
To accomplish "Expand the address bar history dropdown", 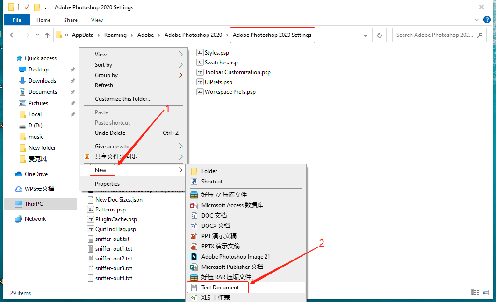I will pos(366,35).
